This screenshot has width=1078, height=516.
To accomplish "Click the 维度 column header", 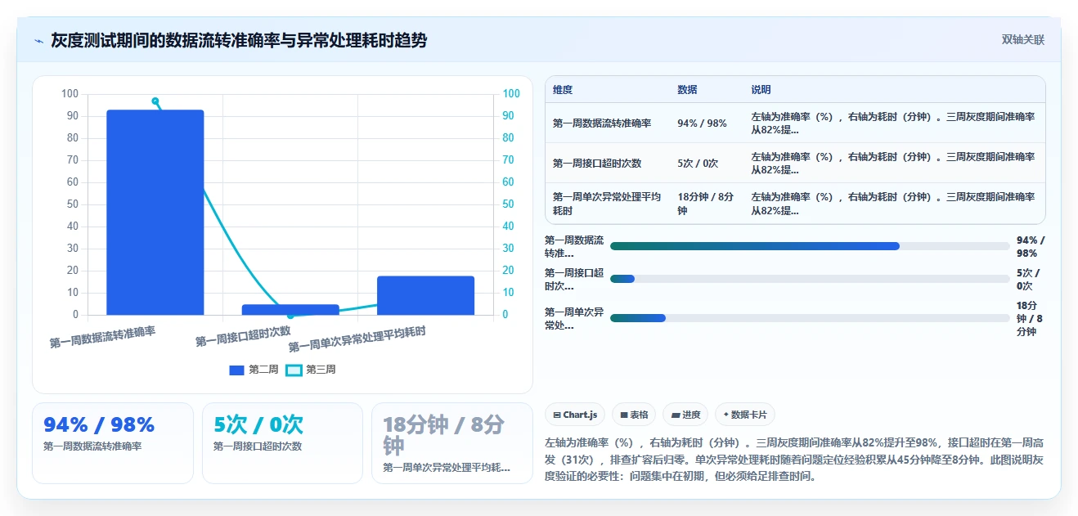I will coord(563,90).
